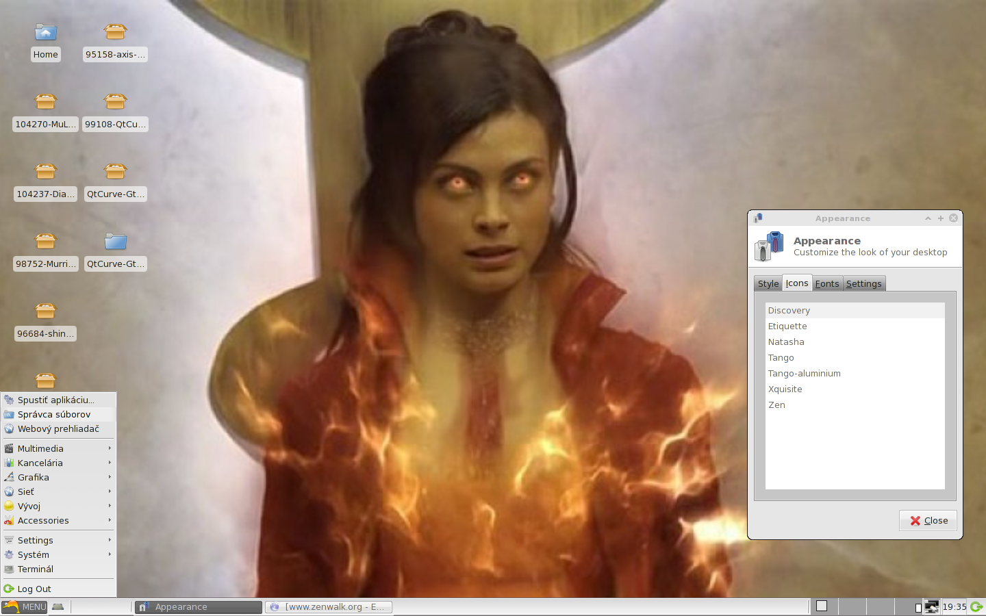Image resolution: width=986 pixels, height=616 pixels.
Task: Expand the Settings submenu in the main menu
Action: point(58,540)
